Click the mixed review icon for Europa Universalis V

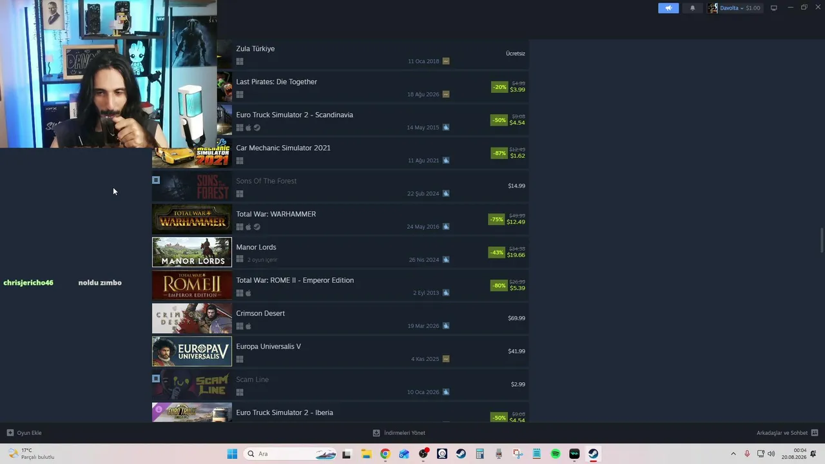[446, 359]
